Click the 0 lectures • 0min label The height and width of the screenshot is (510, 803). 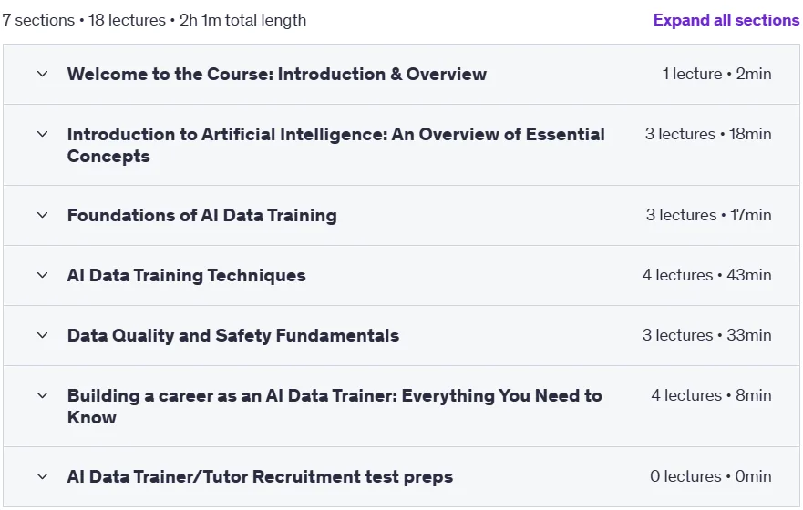tap(710, 476)
